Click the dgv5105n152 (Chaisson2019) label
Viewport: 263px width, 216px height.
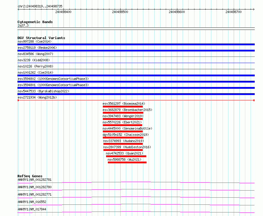[126, 135]
